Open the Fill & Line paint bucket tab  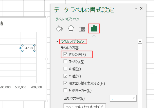(x=59, y=29)
